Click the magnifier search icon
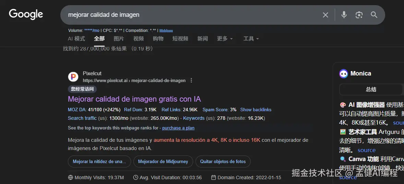The width and height of the screenshot is (404, 184). tap(374, 15)
